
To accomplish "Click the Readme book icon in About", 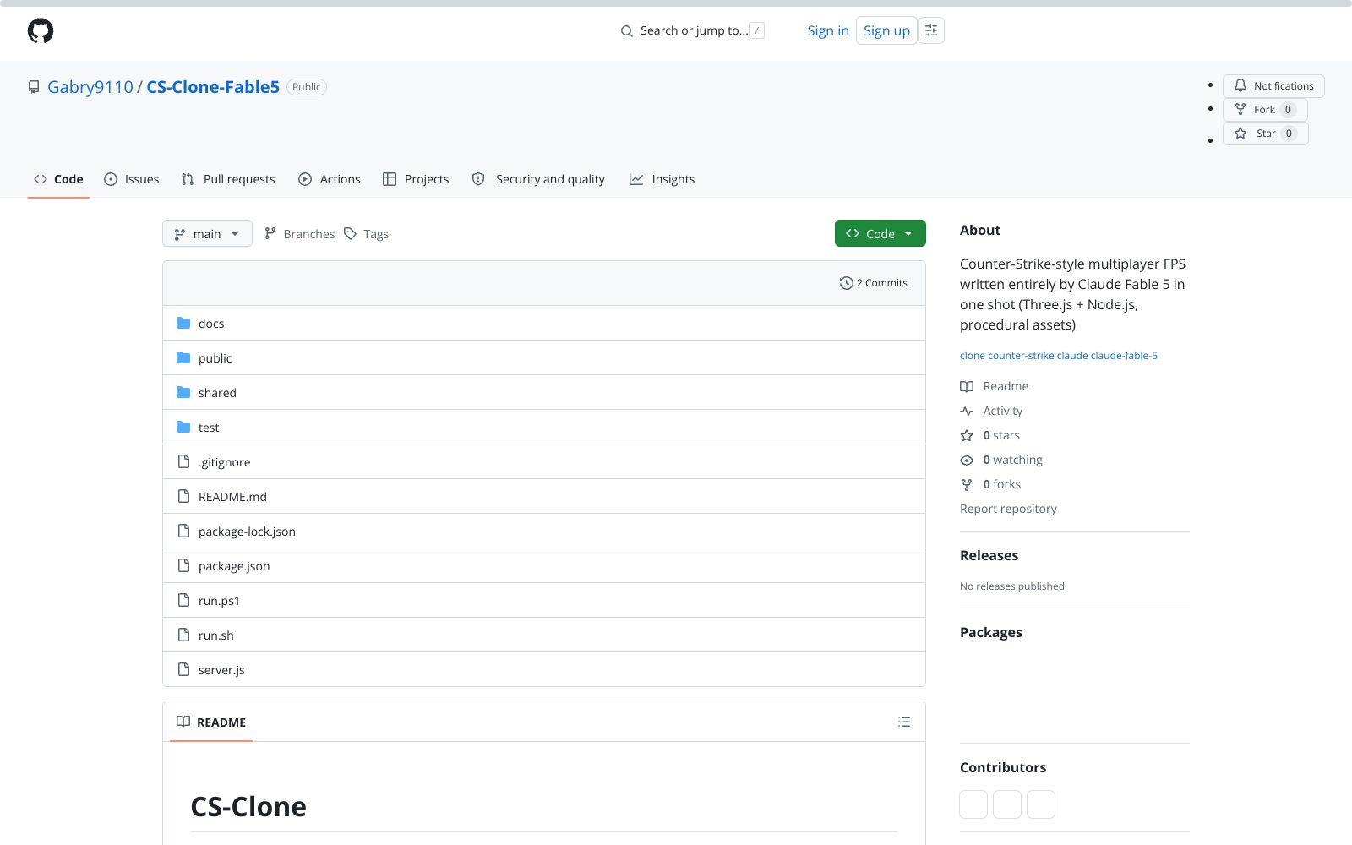I will (x=967, y=386).
